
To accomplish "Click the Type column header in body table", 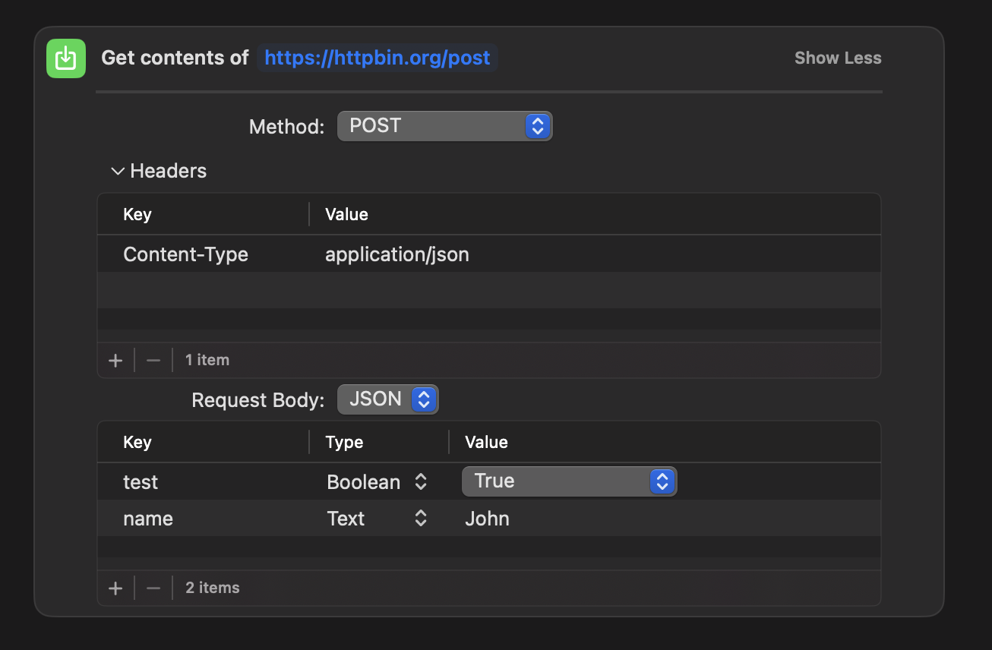I will pos(345,443).
